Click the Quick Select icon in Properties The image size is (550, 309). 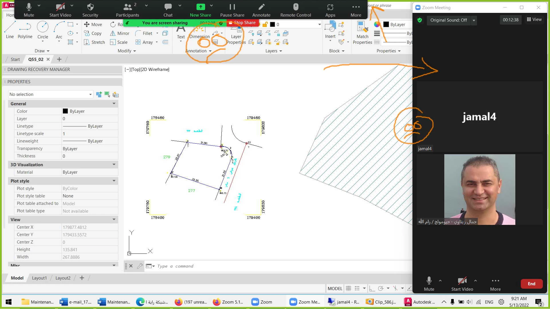(115, 94)
